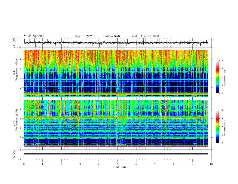The height and width of the screenshot is (184, 238).
Task: Click inside the ch.2 spectrogram panel
Action: pyautogui.click(x=116, y=123)
